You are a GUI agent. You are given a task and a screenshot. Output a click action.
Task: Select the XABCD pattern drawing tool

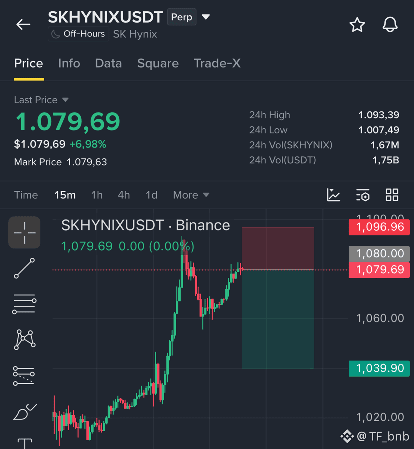(x=24, y=340)
